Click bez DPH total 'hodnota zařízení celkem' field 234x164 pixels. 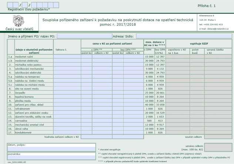click(x=128, y=137)
